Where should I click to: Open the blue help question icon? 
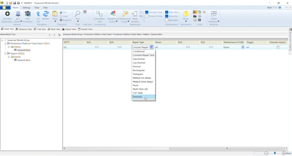point(280,8)
